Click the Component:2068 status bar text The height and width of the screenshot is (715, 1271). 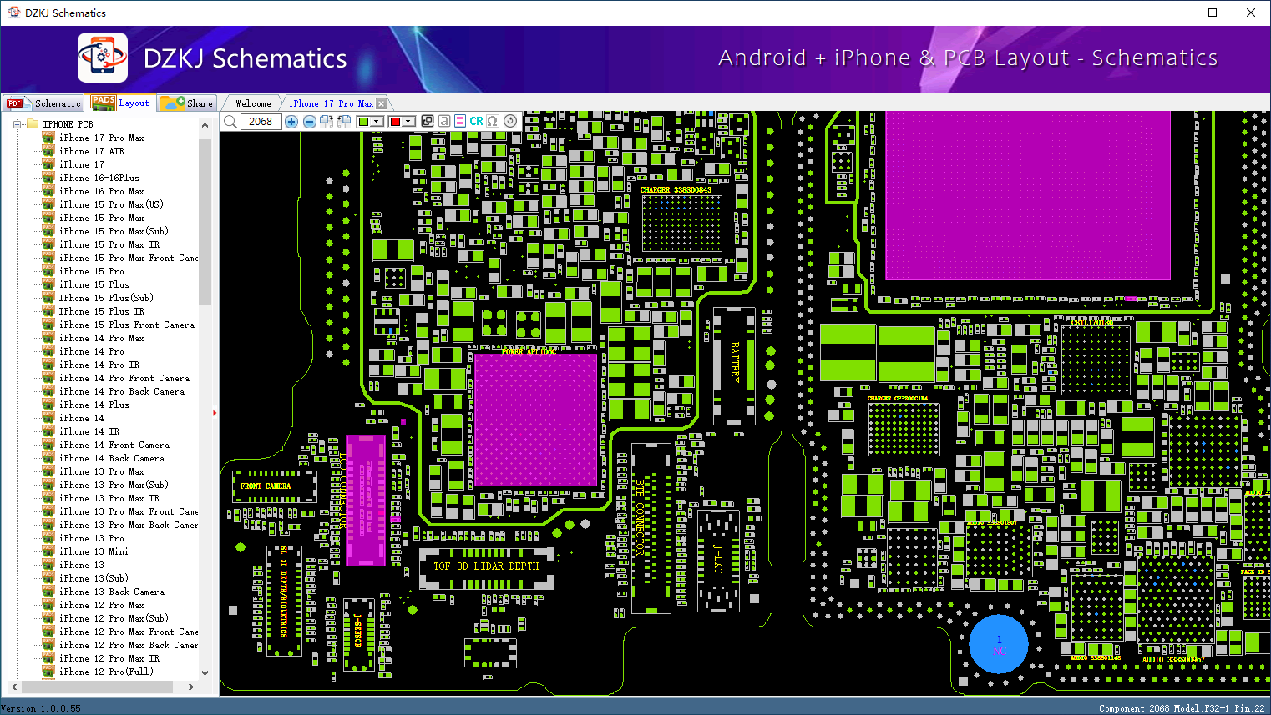pyautogui.click(x=1134, y=708)
